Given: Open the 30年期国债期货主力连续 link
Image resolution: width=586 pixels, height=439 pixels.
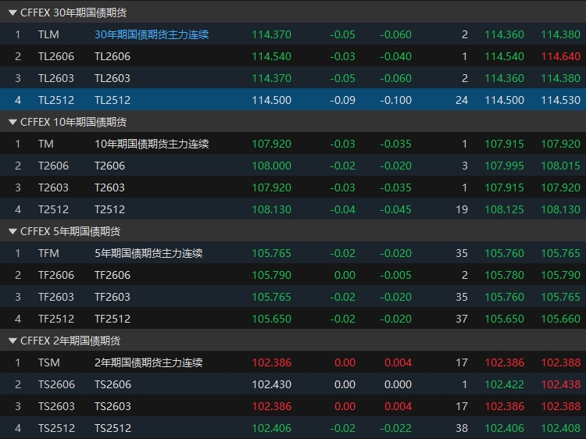Looking at the screenshot, I should tap(152, 34).
